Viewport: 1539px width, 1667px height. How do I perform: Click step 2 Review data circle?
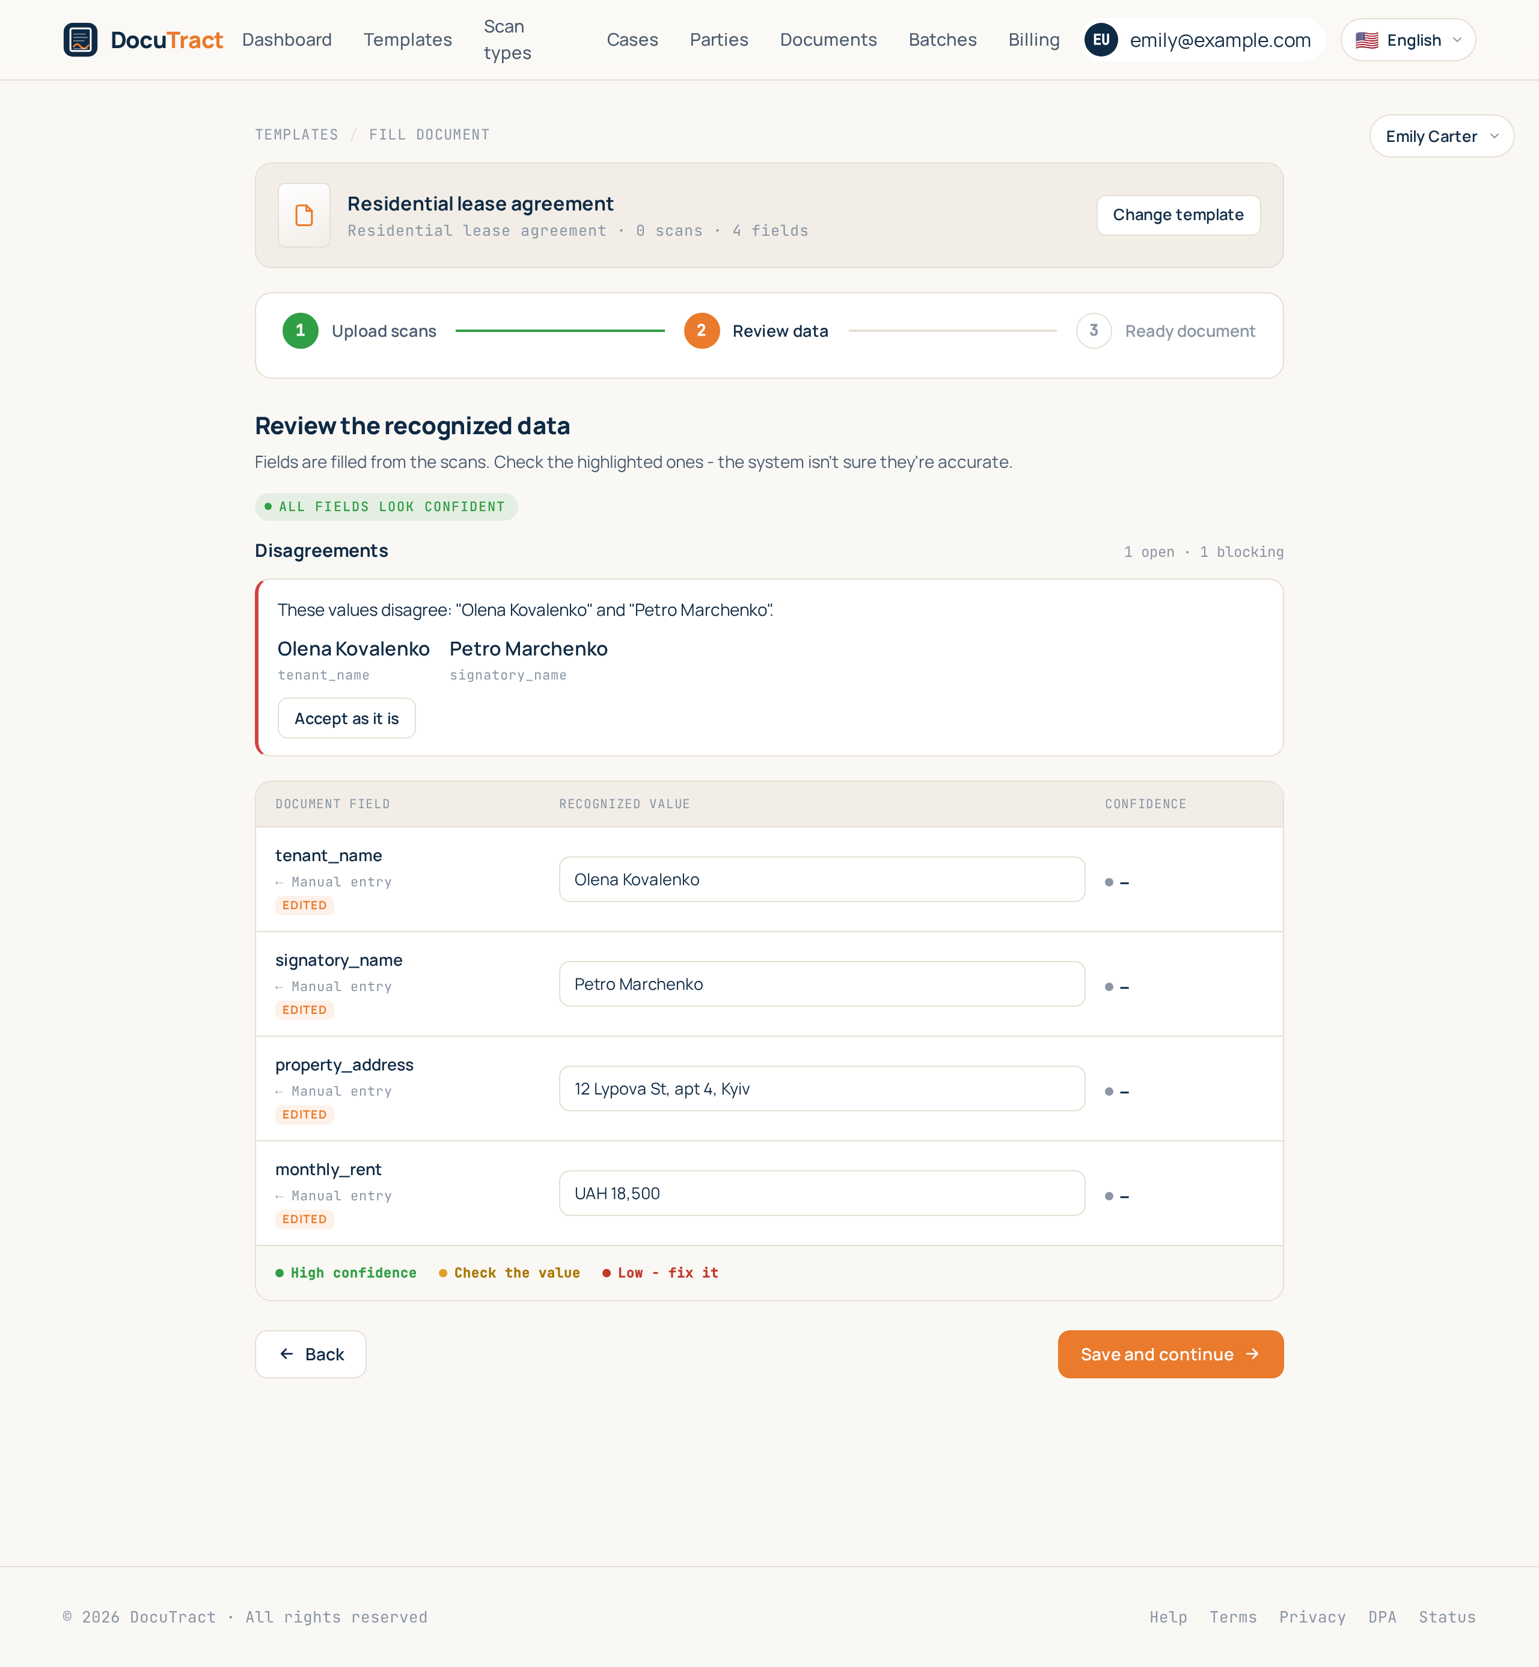click(702, 331)
